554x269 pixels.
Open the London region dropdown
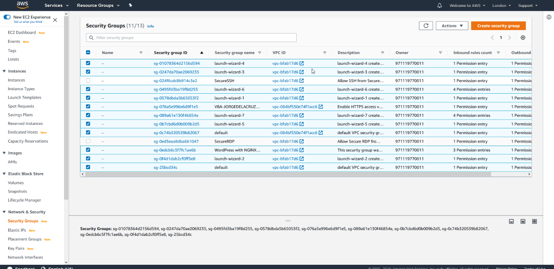[x=502, y=5]
